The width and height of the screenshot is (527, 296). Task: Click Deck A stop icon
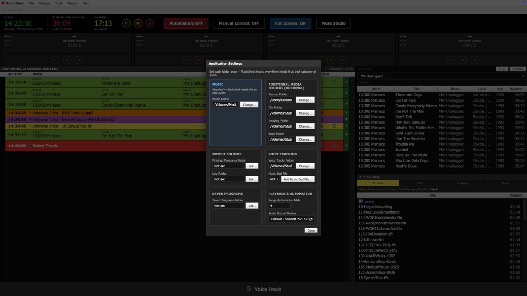67,60
